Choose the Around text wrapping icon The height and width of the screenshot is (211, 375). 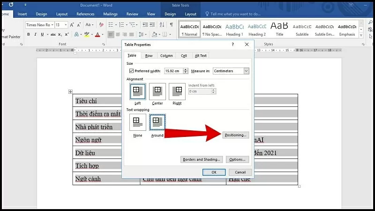pos(157,122)
